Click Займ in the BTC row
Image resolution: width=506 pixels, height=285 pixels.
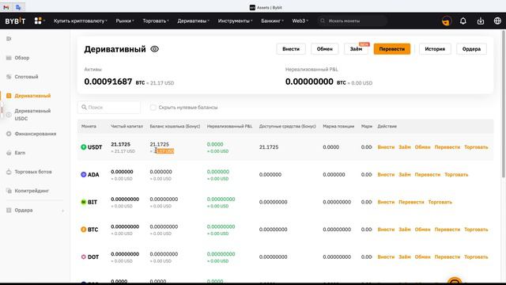pyautogui.click(x=405, y=230)
